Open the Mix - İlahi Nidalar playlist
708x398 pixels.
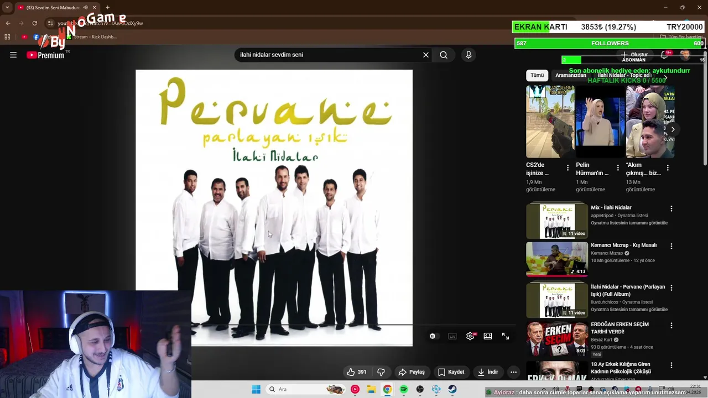tap(557, 220)
